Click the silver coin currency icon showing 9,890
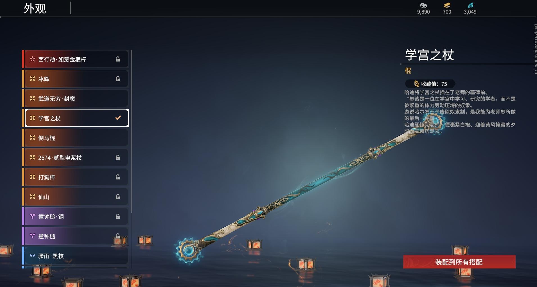The width and height of the screenshot is (537, 287). click(x=423, y=5)
